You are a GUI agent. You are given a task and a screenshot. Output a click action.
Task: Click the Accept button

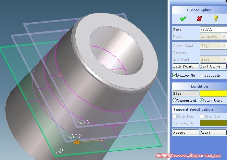point(186,132)
